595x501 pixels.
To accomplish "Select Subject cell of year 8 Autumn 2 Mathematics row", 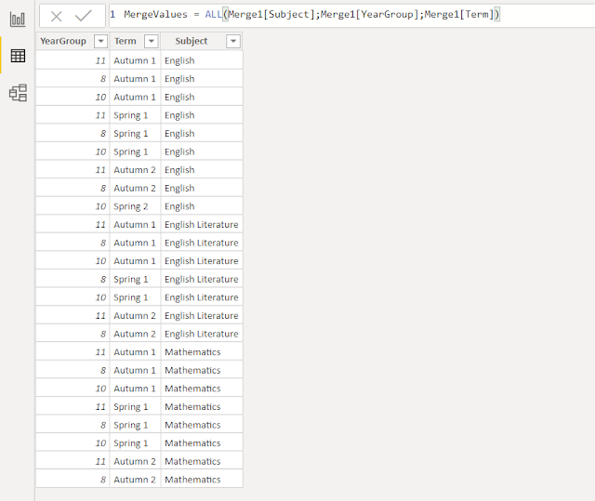I will click(202, 480).
